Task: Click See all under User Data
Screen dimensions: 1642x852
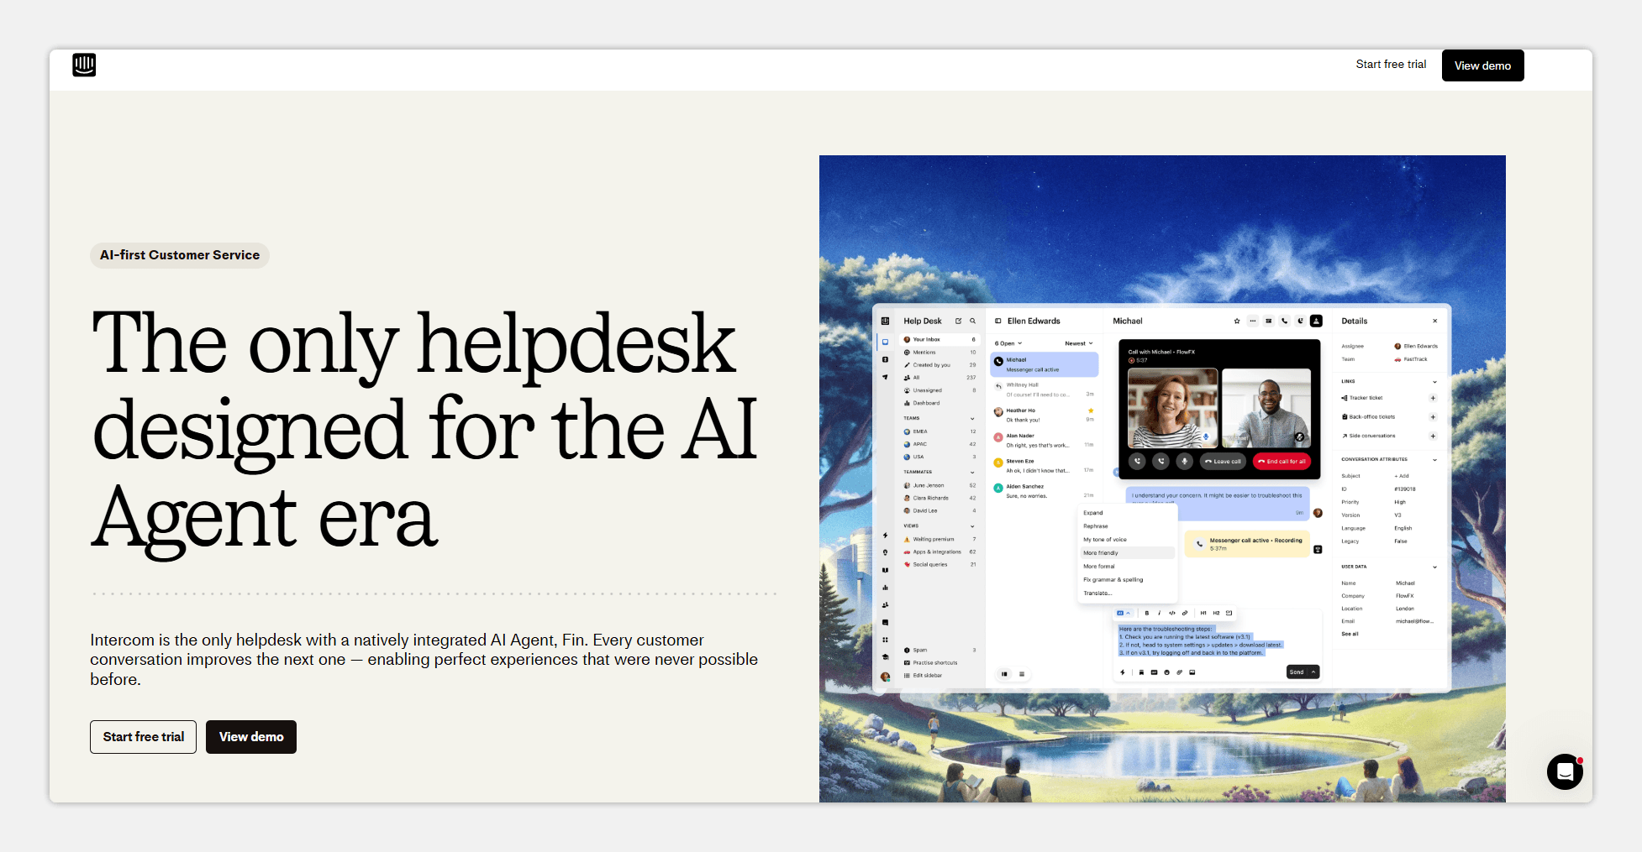Action: (1350, 634)
